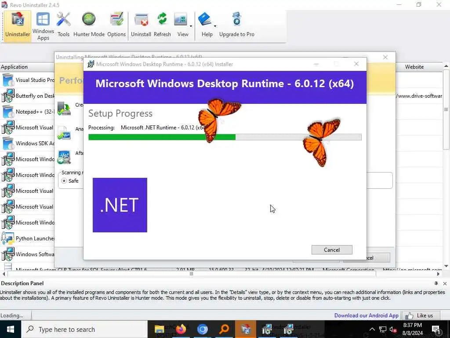Select Visual Studio Pro list entry
Viewport: 450px width, 338px height.
pos(27,80)
